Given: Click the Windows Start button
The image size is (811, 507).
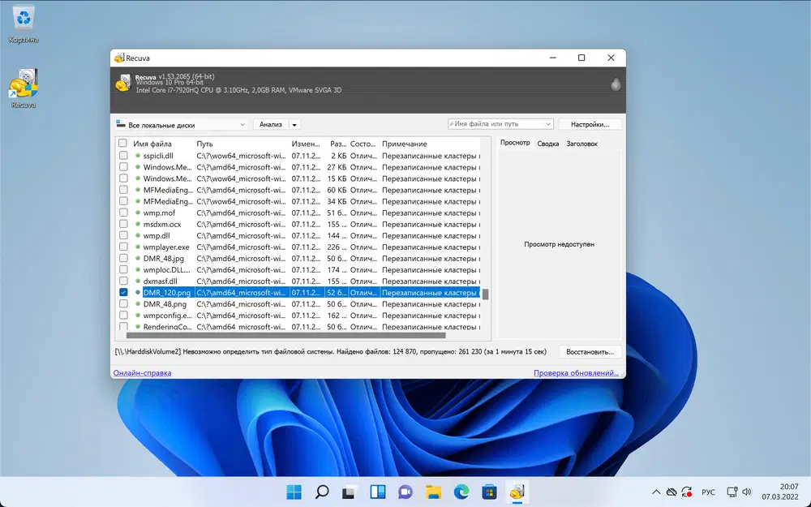Looking at the screenshot, I should click(294, 492).
